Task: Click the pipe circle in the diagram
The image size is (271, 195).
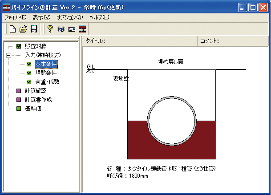Action: pos(172,121)
